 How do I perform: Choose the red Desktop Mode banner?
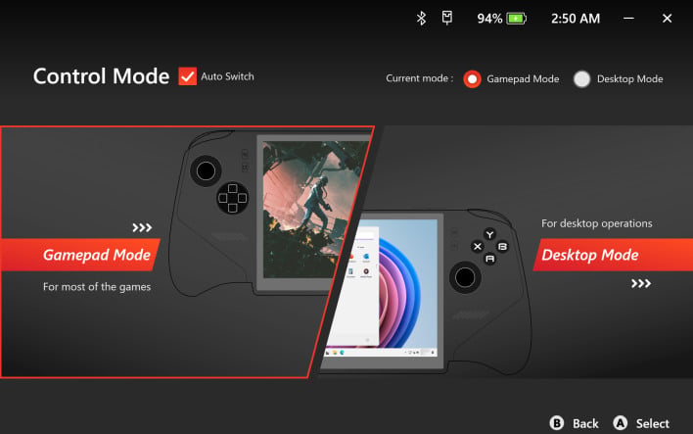[x=613, y=255]
